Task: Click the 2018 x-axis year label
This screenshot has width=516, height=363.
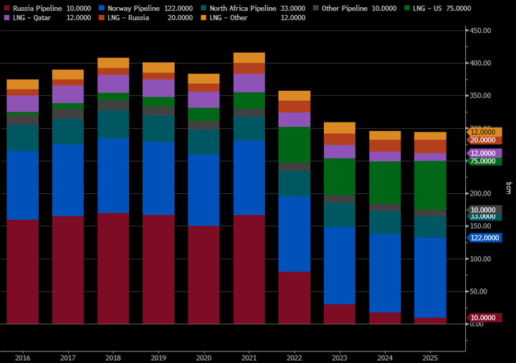Action: (x=113, y=358)
